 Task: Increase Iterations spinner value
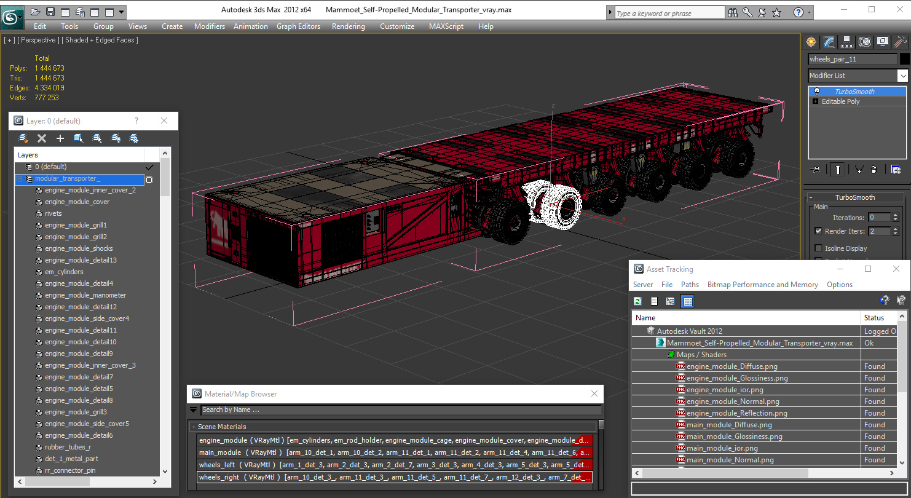click(x=896, y=215)
